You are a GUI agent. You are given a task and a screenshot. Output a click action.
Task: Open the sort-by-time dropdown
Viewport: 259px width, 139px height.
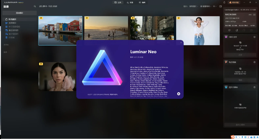[x=206, y=6]
